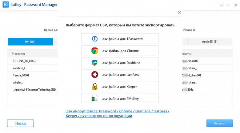240x133 pixels.
Task: Click the 4MeKey spreadsheet icon
Action: tap(95, 99)
